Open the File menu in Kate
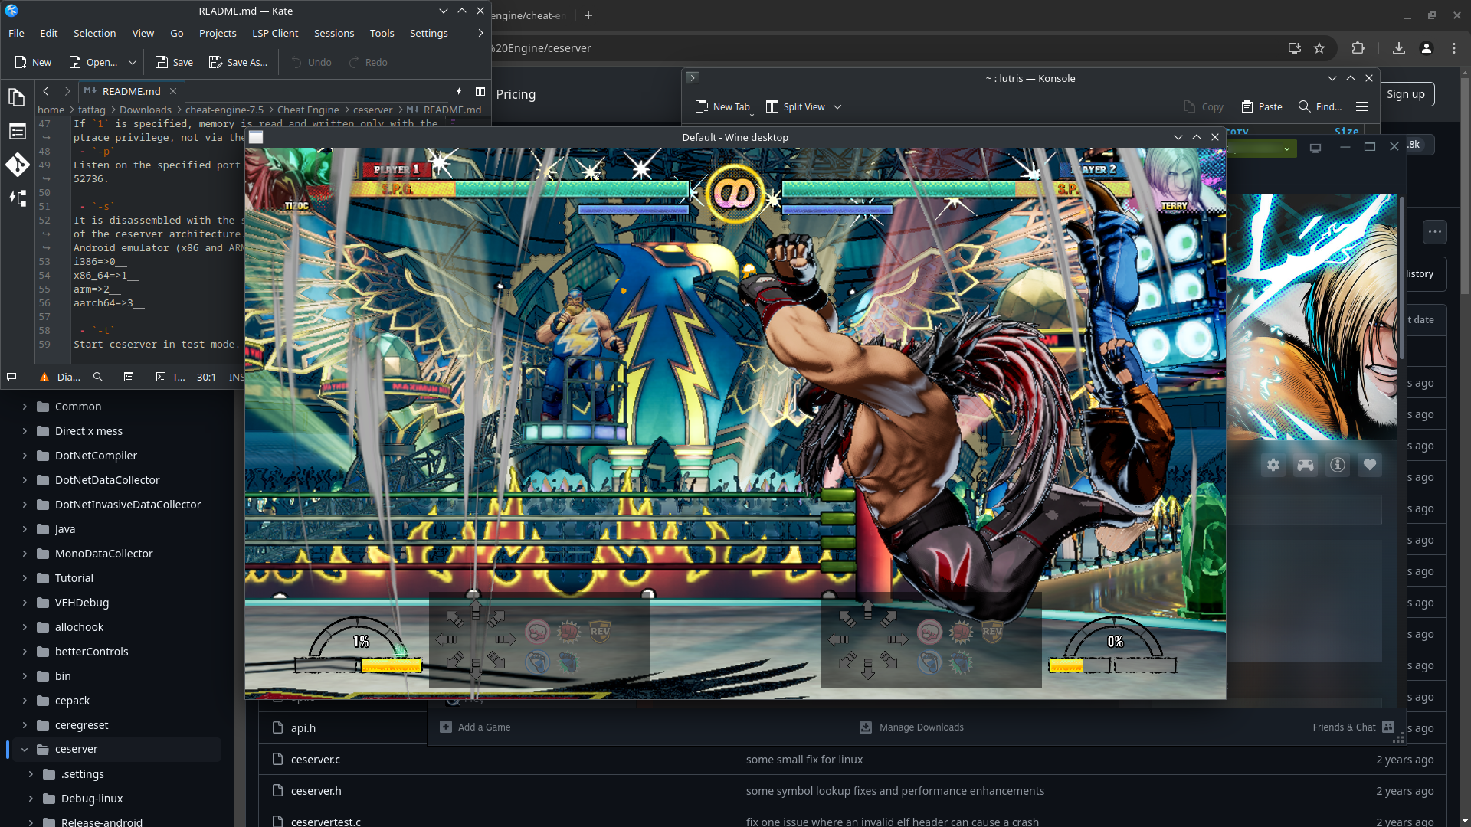 16,33
